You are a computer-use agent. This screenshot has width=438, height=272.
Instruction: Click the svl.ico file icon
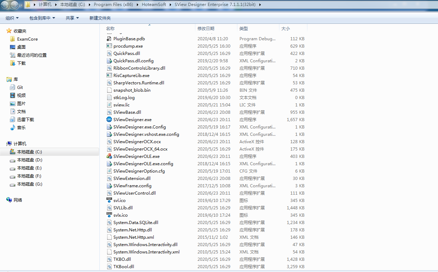click(x=109, y=200)
